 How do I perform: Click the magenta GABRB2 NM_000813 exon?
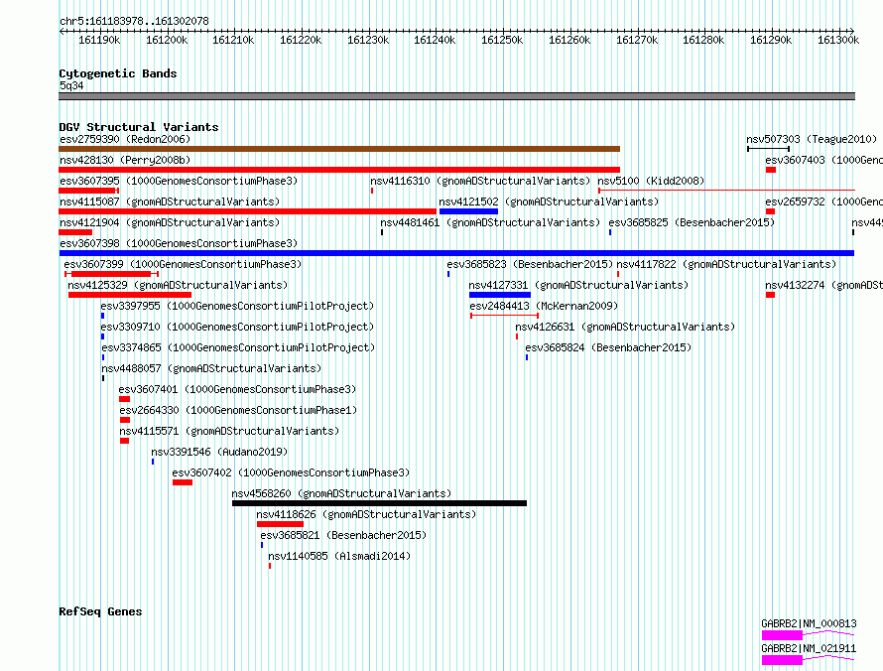[x=782, y=635]
